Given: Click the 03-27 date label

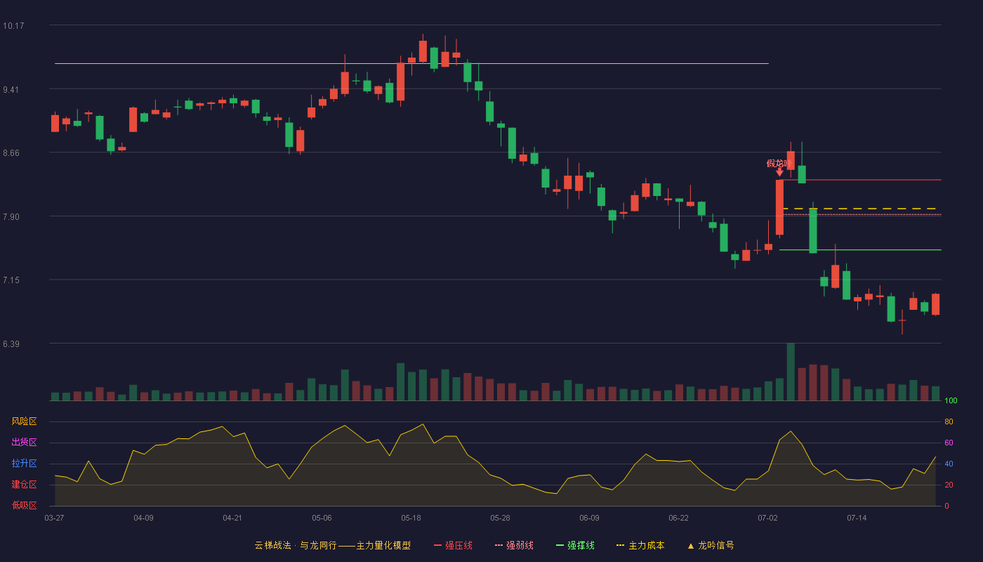Looking at the screenshot, I should click(54, 518).
